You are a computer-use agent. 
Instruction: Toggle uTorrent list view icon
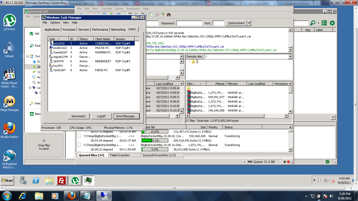(324, 23)
